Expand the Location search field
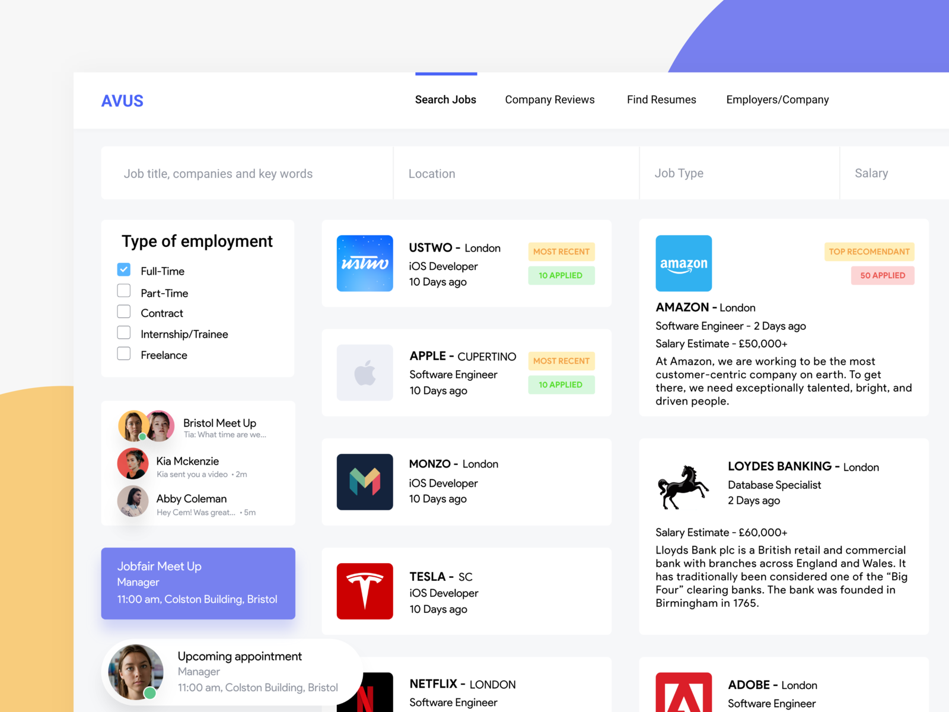949x712 pixels. click(515, 173)
